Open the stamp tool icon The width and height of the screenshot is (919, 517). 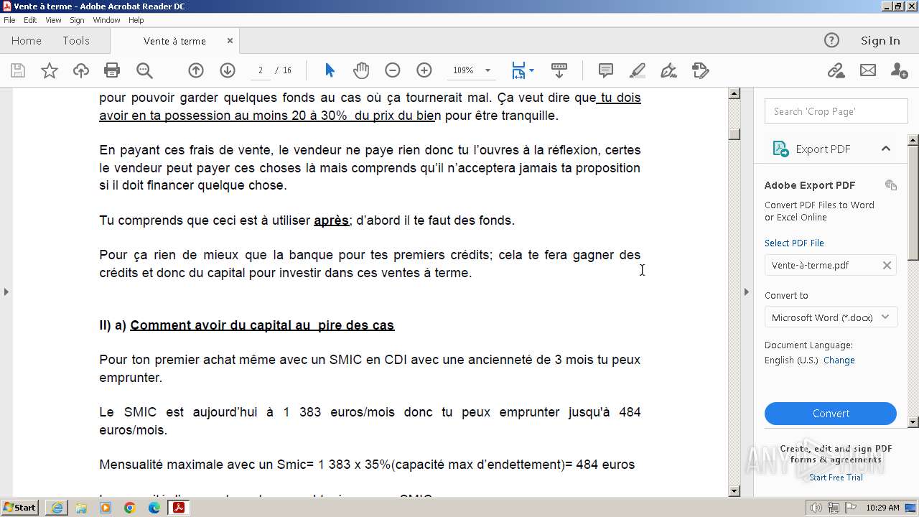[x=701, y=70]
